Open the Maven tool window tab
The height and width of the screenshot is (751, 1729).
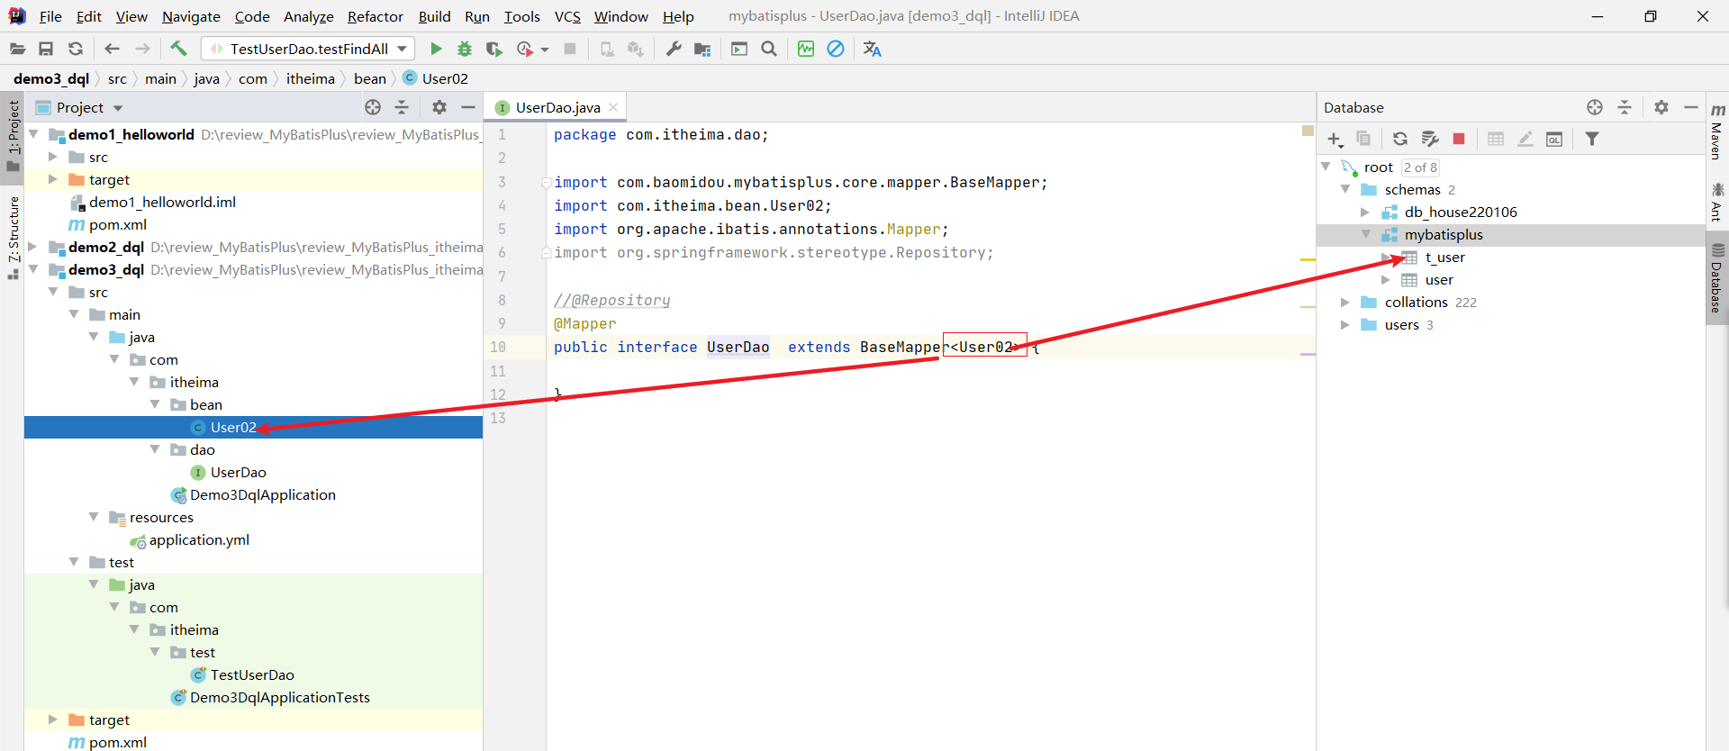(1716, 131)
